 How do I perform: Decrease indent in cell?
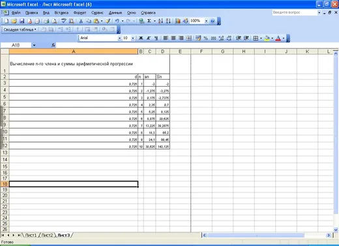click(x=239, y=38)
